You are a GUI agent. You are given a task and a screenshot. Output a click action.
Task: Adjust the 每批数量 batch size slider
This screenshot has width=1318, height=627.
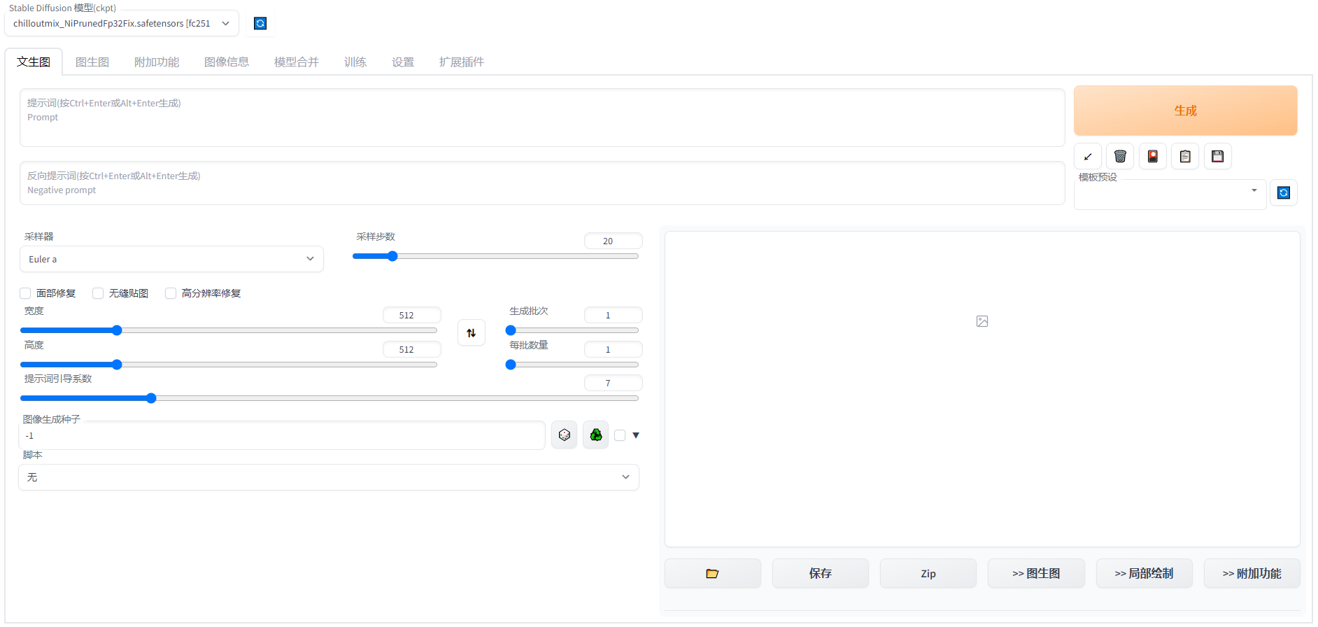point(572,365)
